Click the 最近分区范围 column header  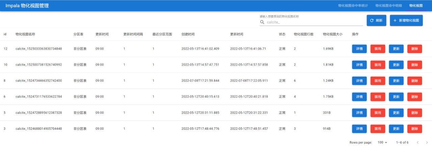(x=162, y=34)
